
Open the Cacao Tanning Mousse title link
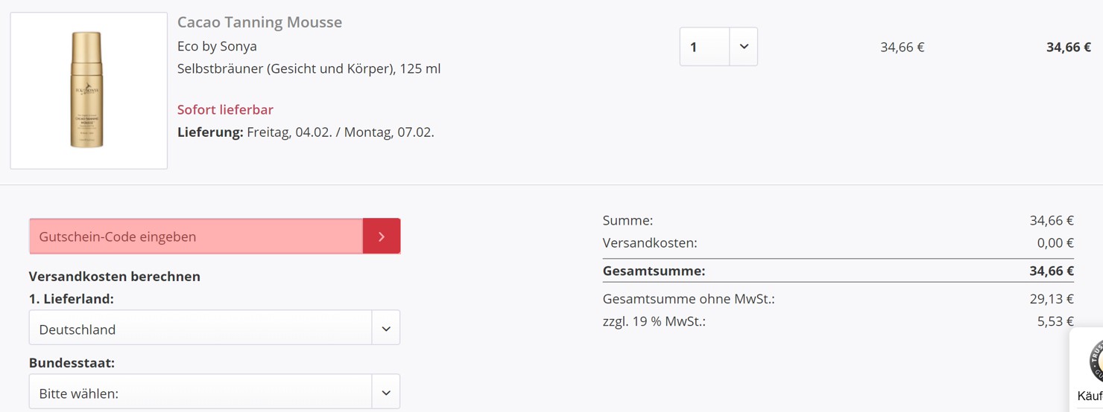[259, 22]
